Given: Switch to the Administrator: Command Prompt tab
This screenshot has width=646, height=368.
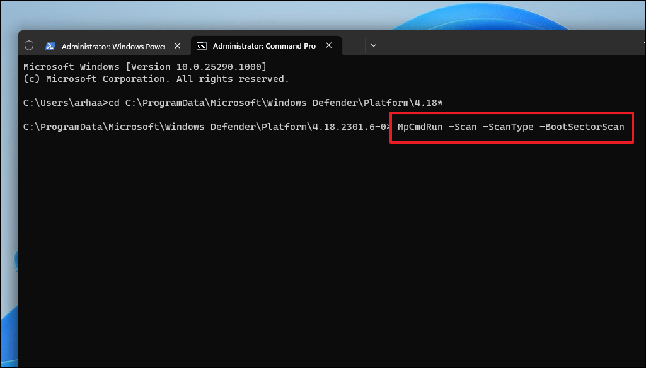Looking at the screenshot, I should (265, 45).
